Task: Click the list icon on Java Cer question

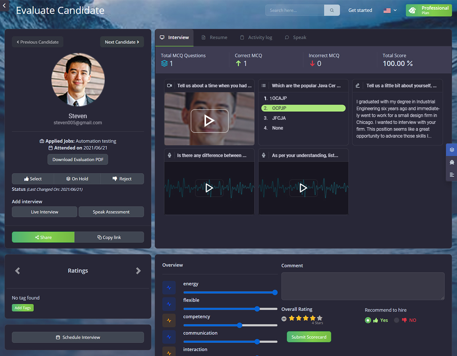Action: (264, 86)
